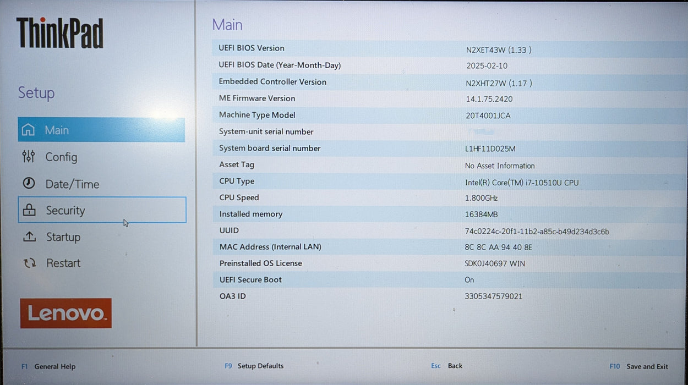Select the ME Firmware Version label
Image resolution: width=688 pixels, height=385 pixels.
click(x=257, y=98)
